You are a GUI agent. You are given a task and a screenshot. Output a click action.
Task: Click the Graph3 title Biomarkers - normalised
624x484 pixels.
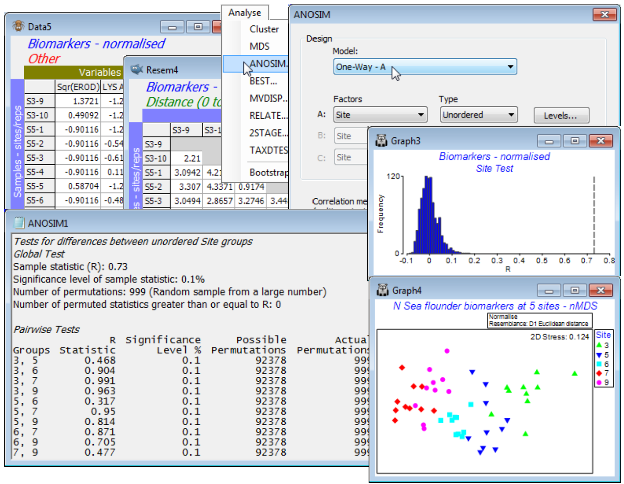point(494,156)
